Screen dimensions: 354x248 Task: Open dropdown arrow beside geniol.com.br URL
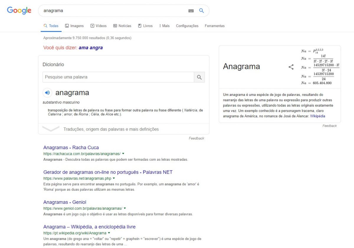tap(125, 208)
